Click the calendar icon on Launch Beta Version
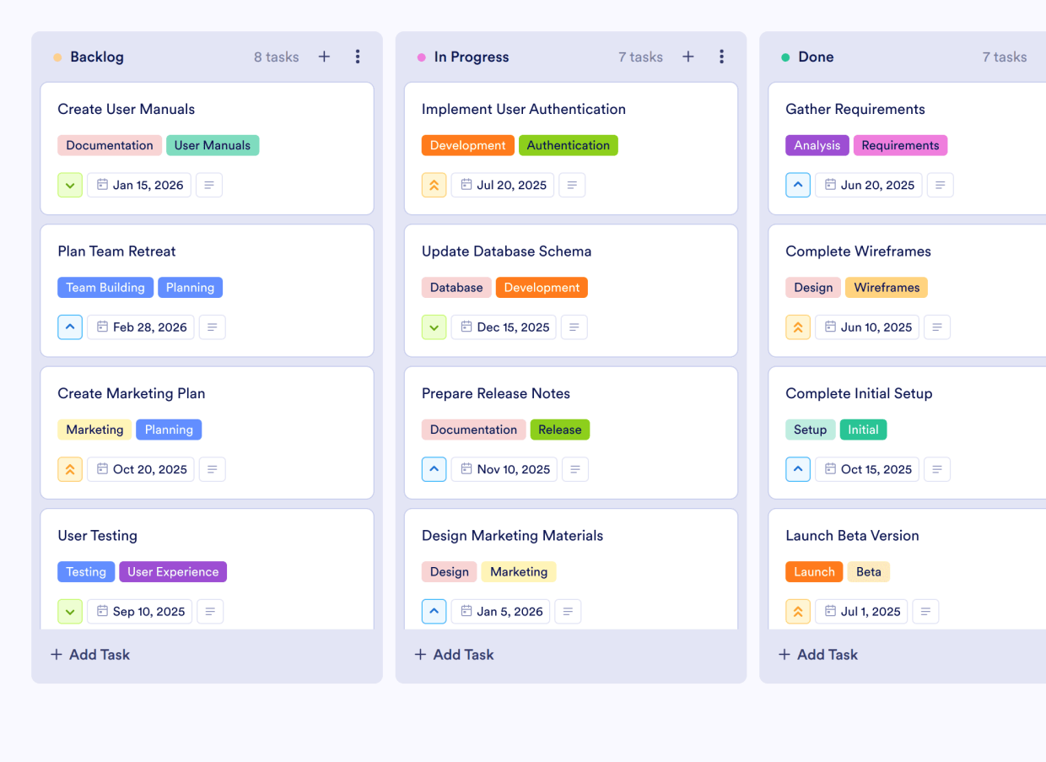The width and height of the screenshot is (1046, 762). [832, 611]
